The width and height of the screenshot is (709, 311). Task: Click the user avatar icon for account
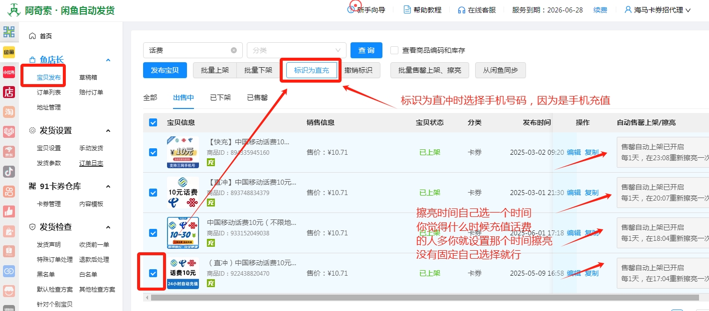[628, 9]
